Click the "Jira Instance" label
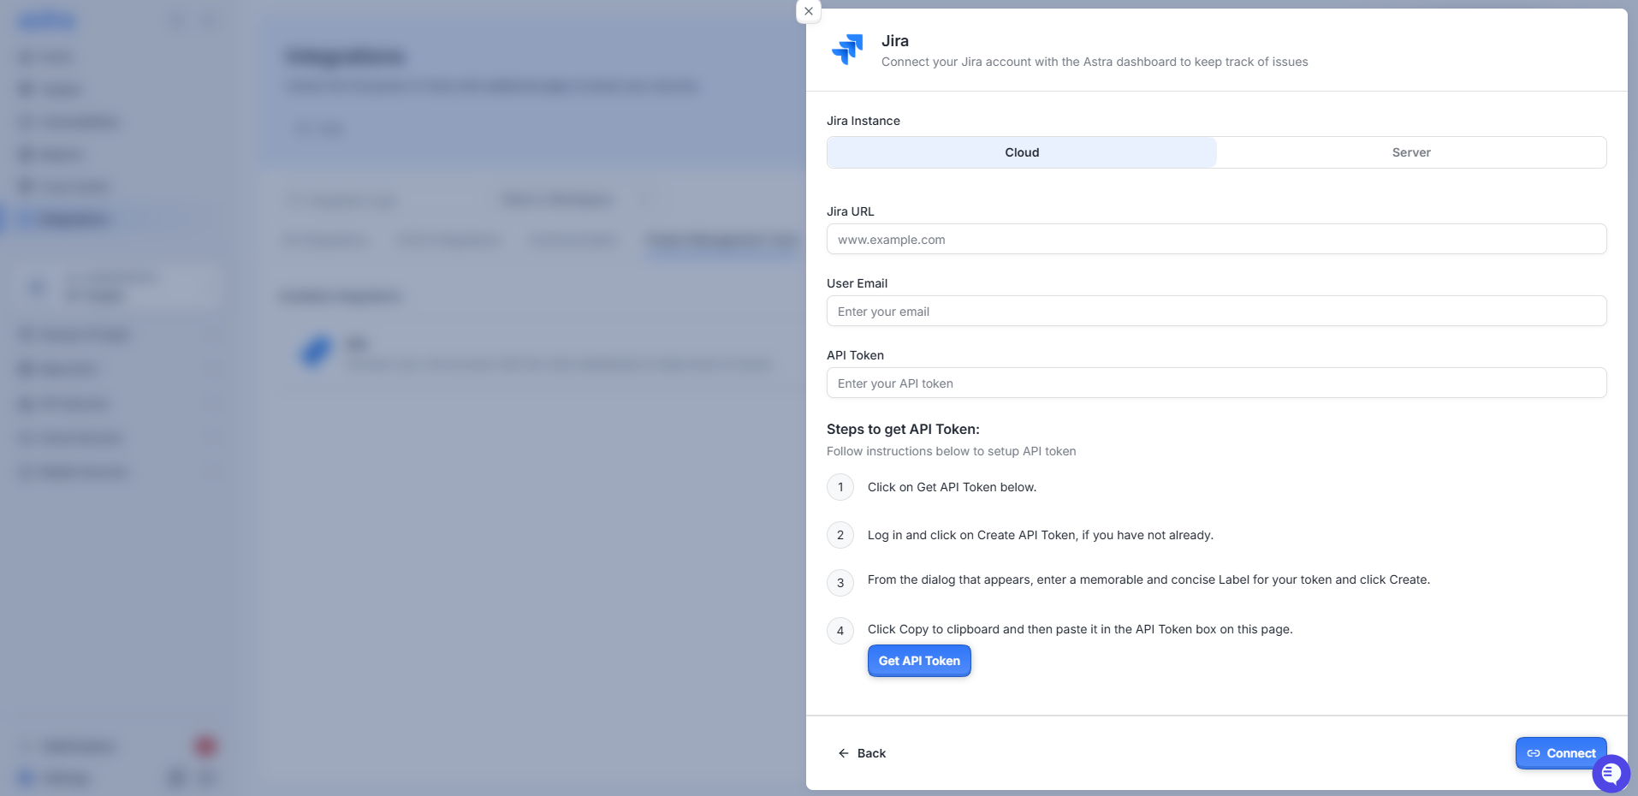 pyautogui.click(x=864, y=121)
